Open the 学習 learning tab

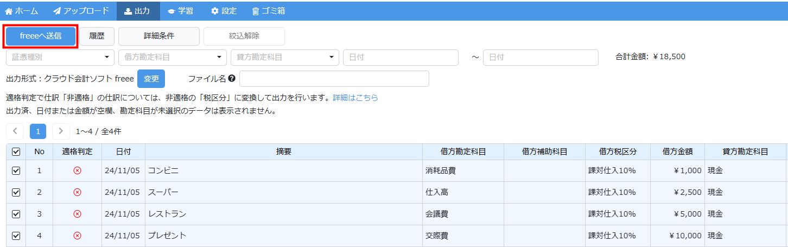[x=180, y=11]
